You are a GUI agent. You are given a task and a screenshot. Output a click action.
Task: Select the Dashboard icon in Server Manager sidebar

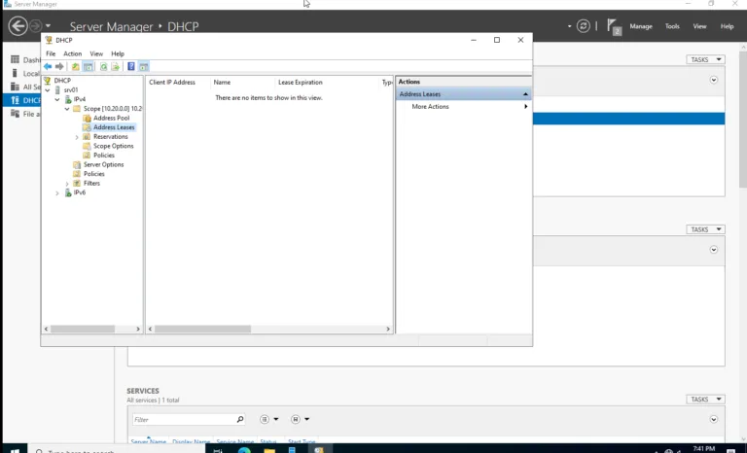pos(16,59)
